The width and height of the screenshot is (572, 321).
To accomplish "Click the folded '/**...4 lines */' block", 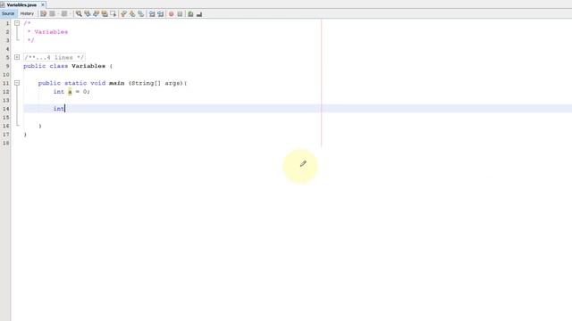I will coord(55,57).
